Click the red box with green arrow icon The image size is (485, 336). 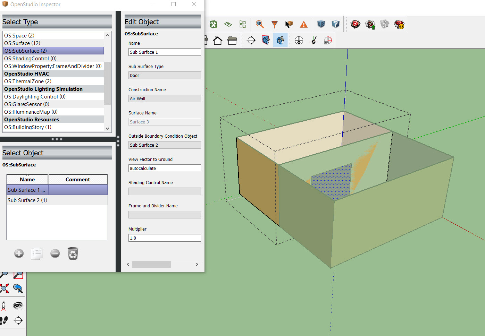click(x=370, y=24)
